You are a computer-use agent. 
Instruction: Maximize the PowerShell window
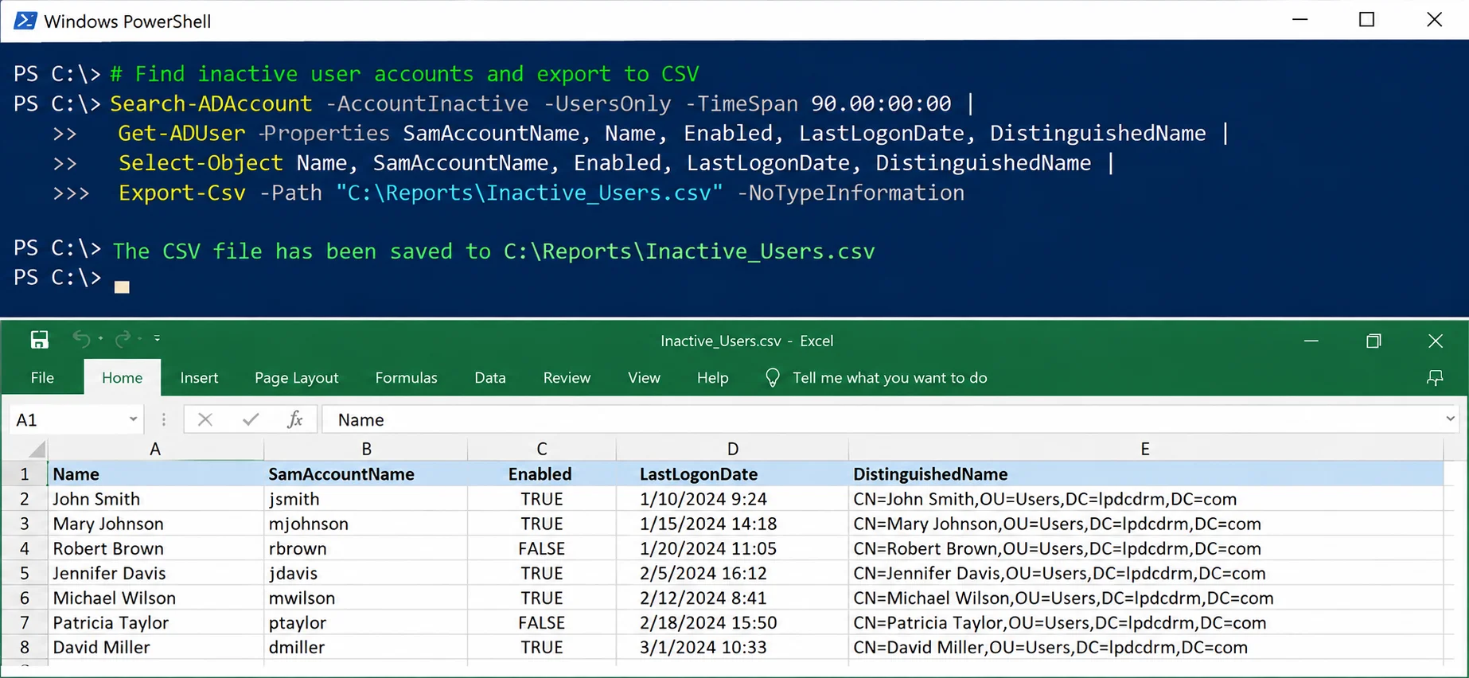[1366, 20]
